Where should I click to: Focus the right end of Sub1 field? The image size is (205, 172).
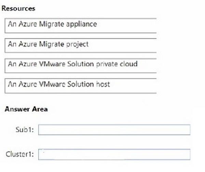183,130
